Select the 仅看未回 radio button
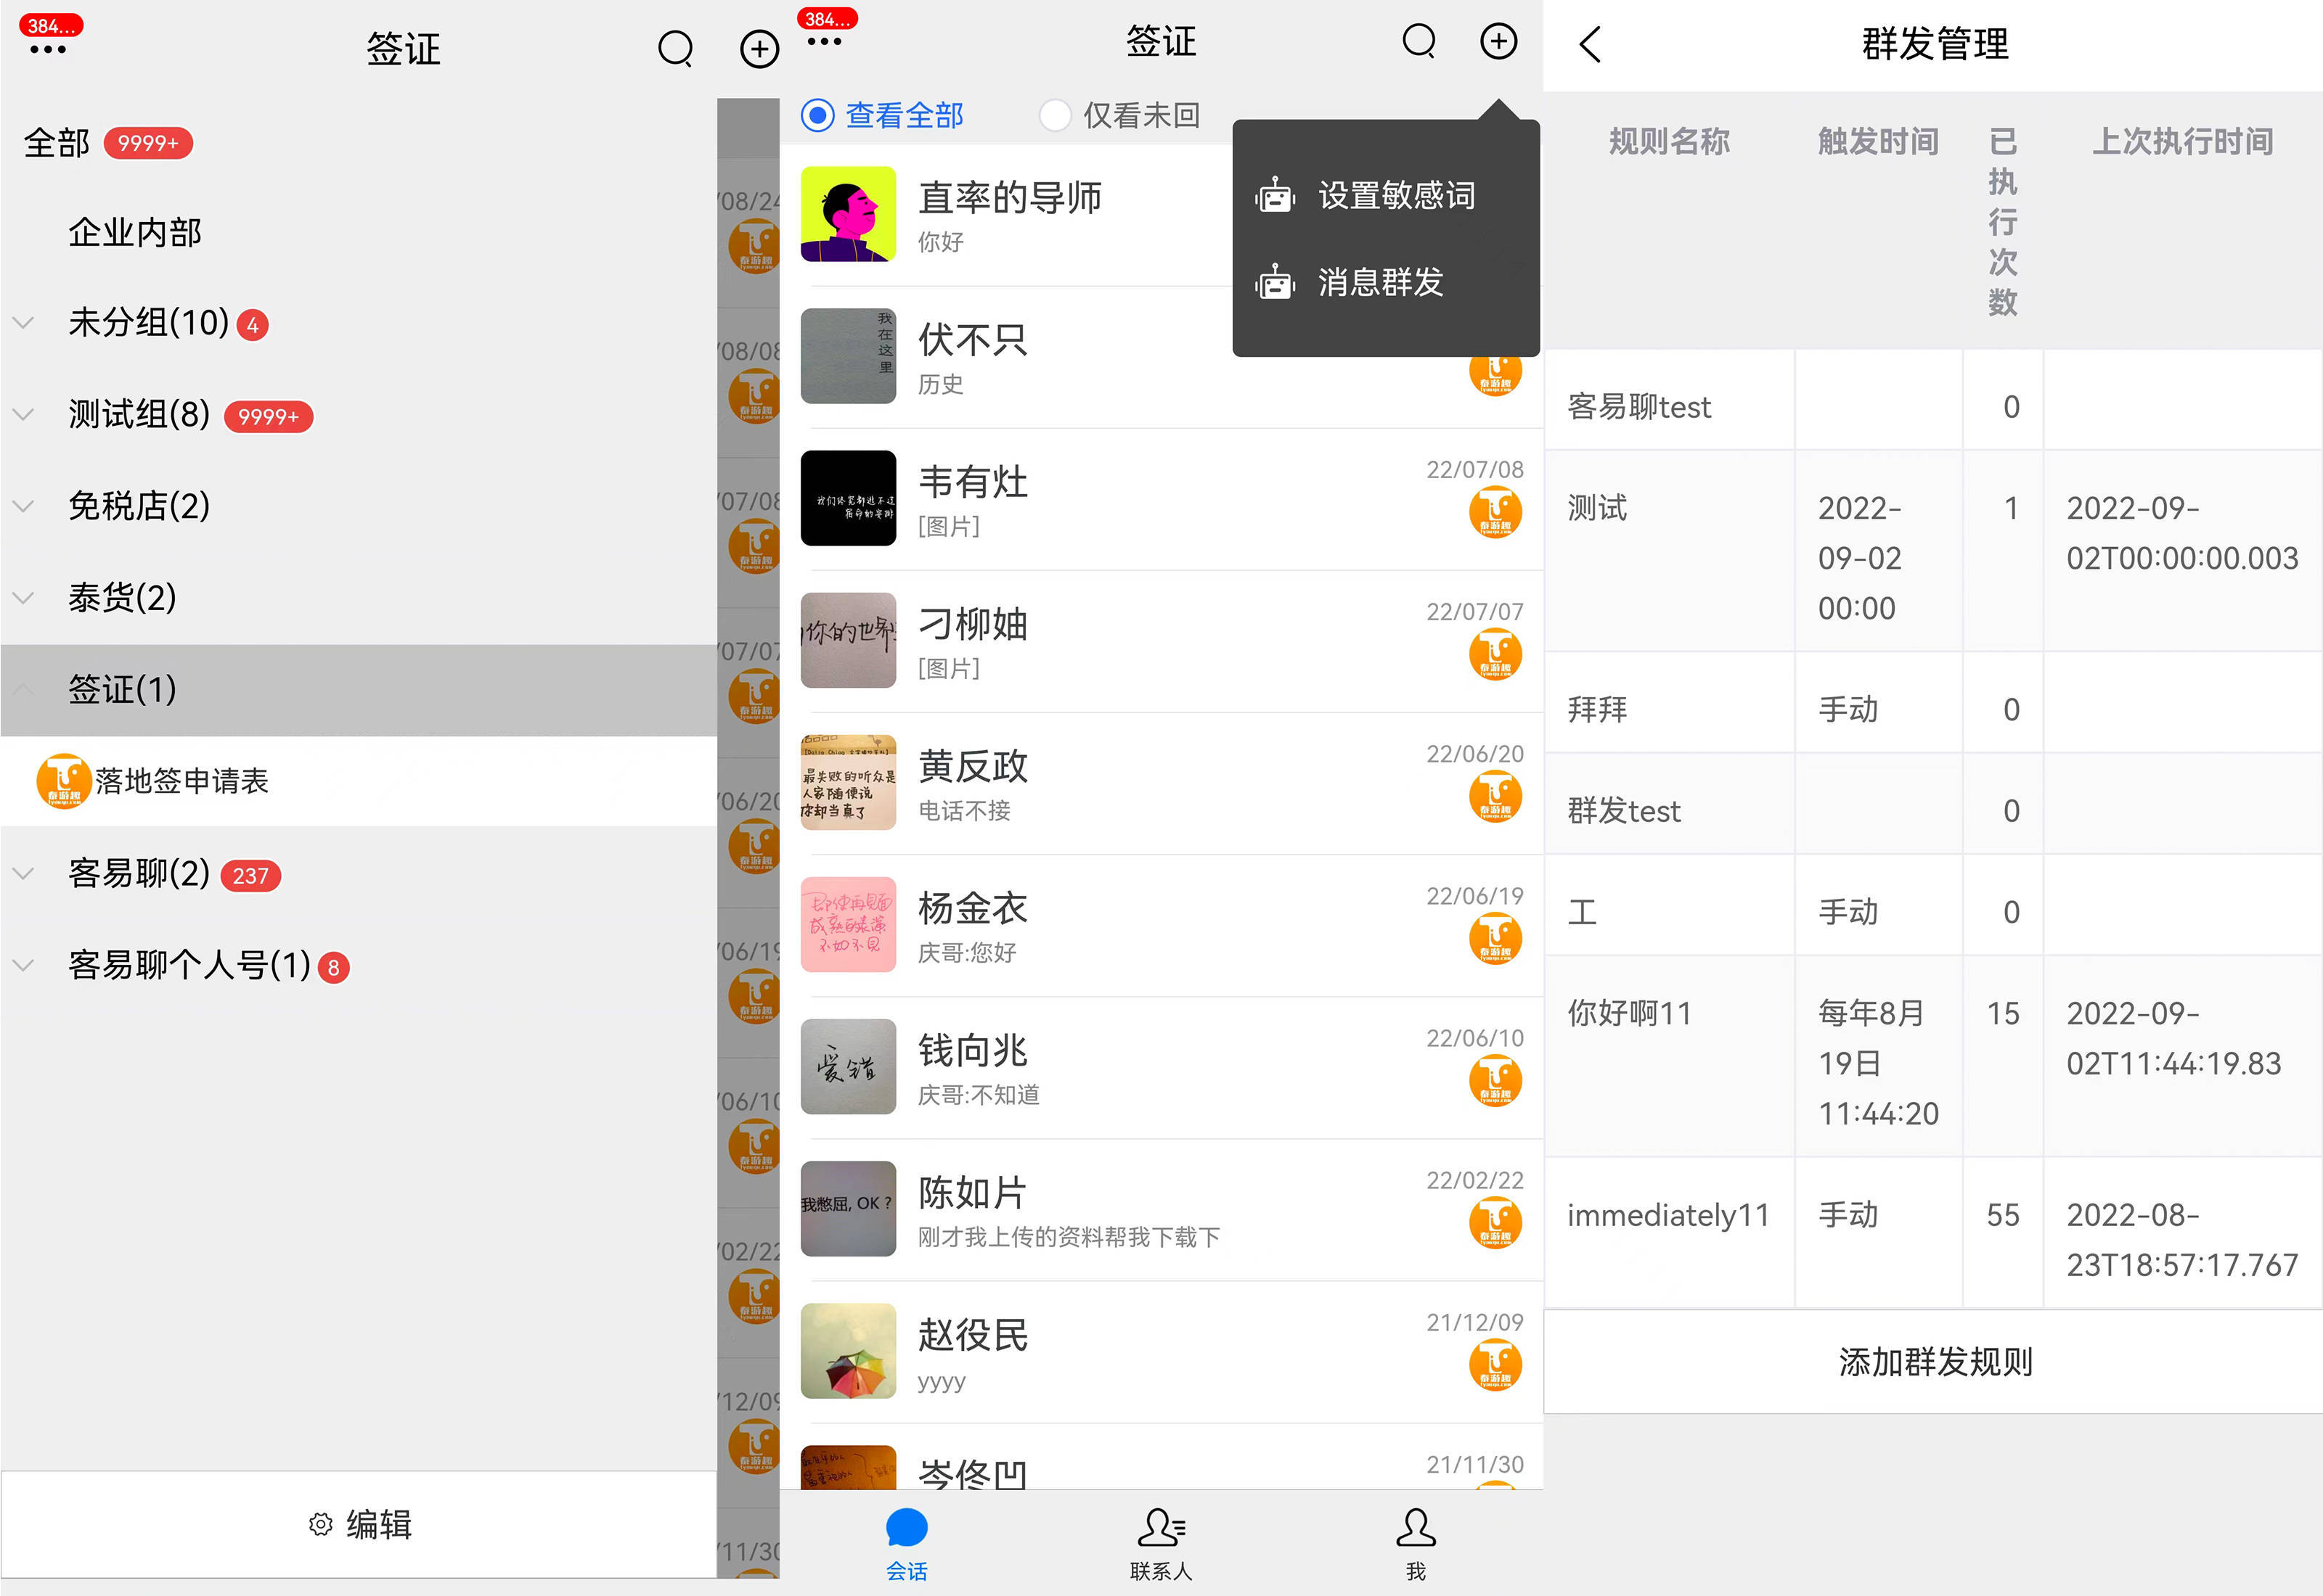2323x1596 pixels. 1056,115
